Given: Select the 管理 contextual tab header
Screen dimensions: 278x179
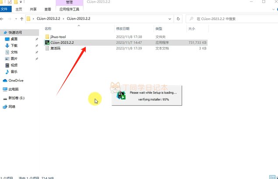Looking at the screenshot, I should click(69, 2).
